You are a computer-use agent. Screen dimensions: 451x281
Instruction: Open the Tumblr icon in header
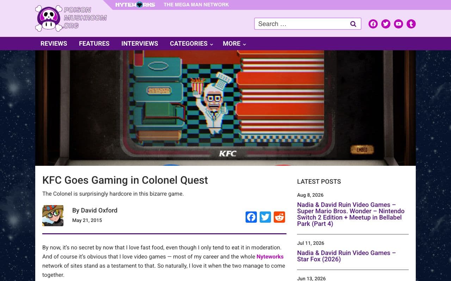411,24
